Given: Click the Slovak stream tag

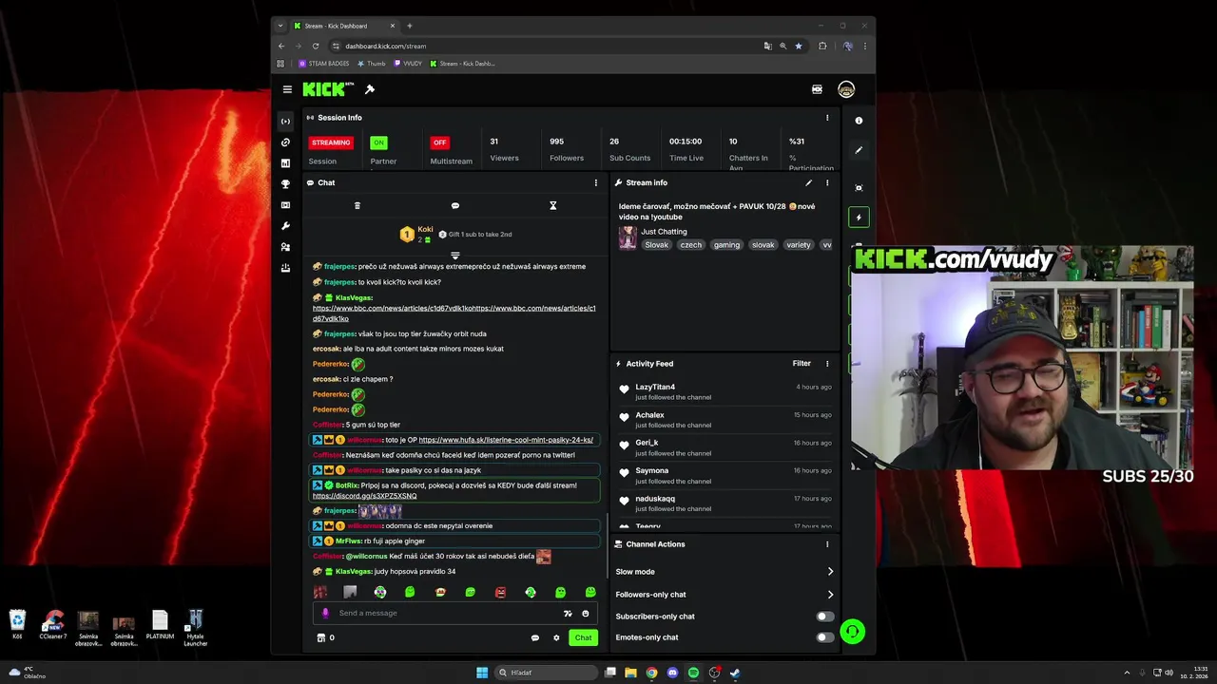Looking at the screenshot, I should tap(656, 245).
